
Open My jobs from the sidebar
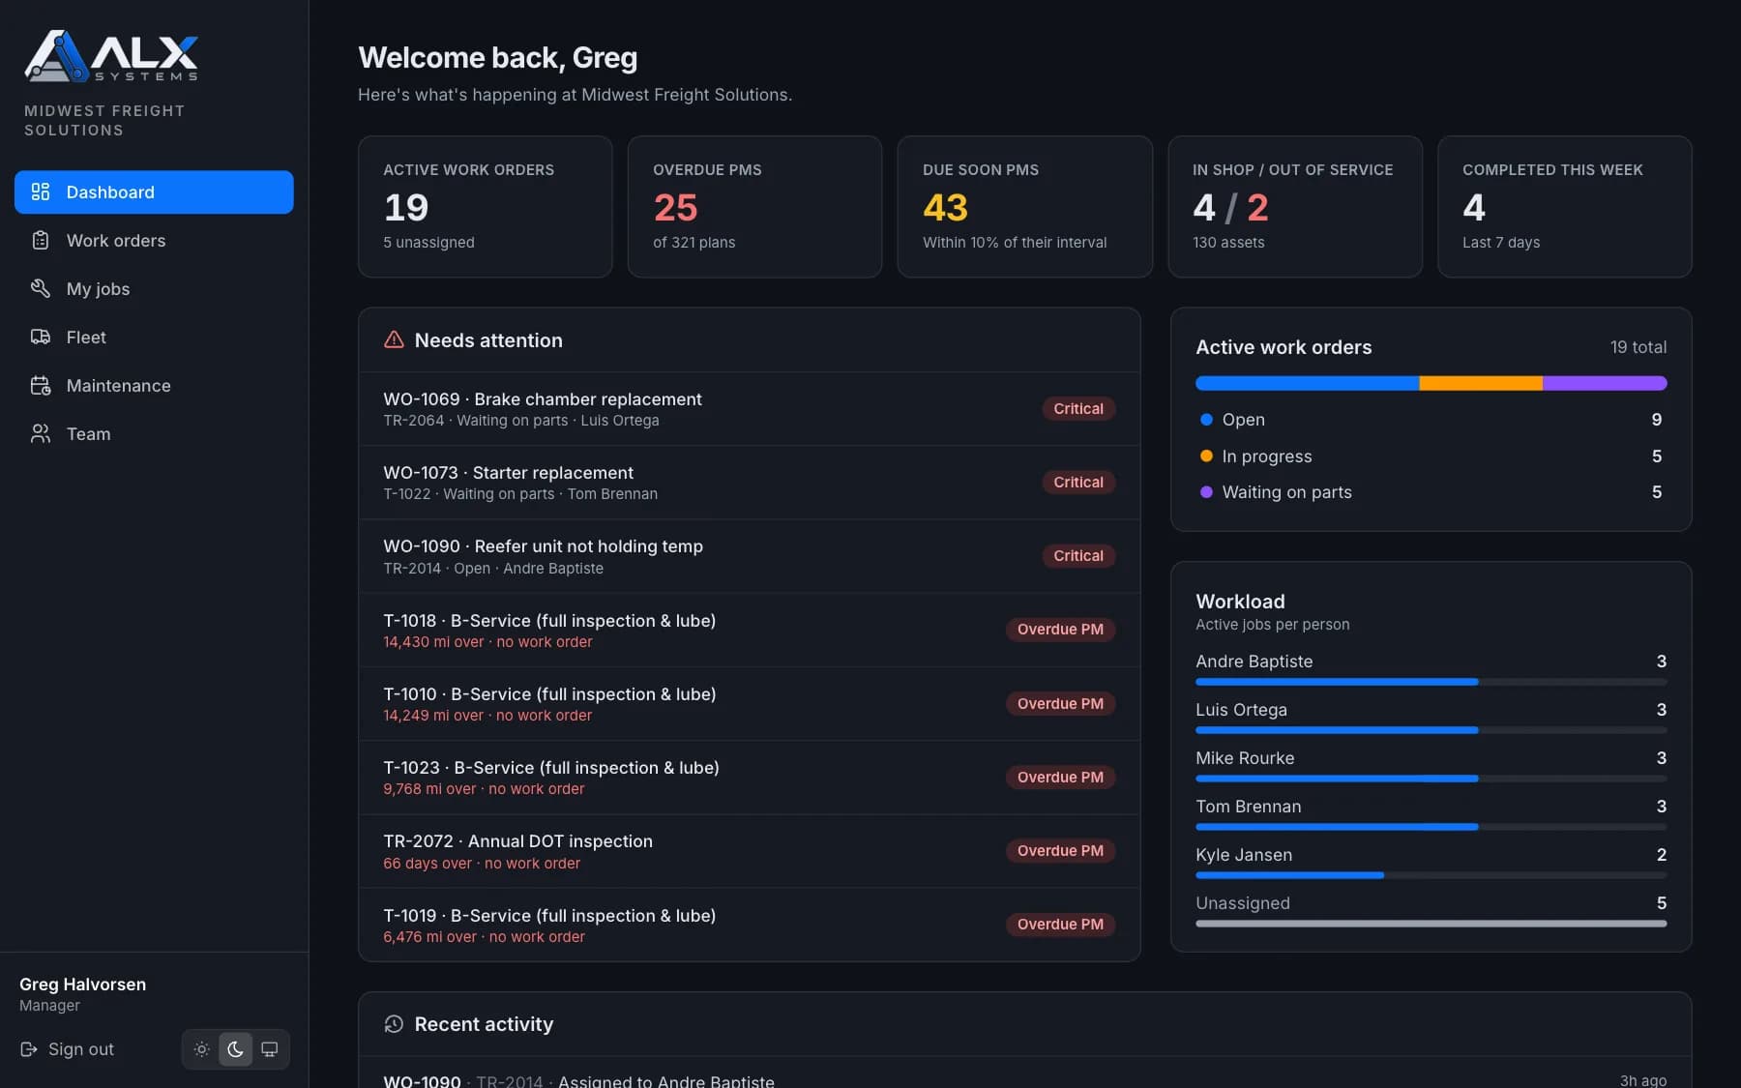(x=154, y=288)
